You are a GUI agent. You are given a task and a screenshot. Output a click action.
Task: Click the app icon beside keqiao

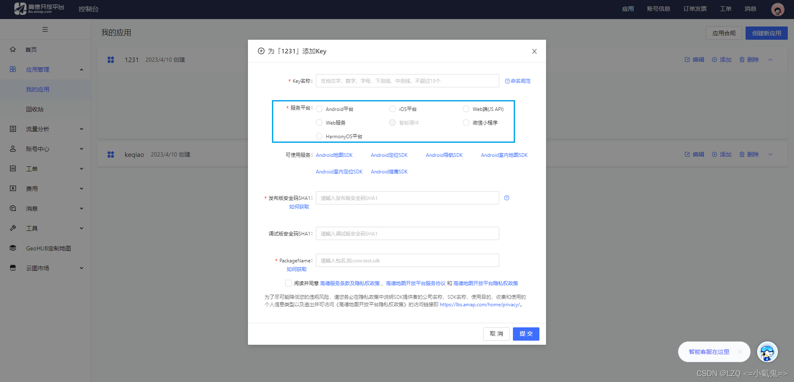click(x=111, y=154)
